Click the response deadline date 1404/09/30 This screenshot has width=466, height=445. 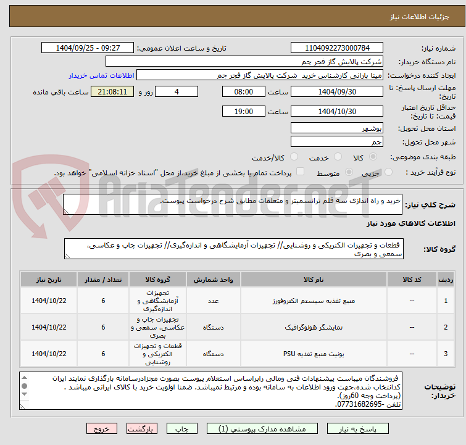pyautogui.click(x=337, y=91)
